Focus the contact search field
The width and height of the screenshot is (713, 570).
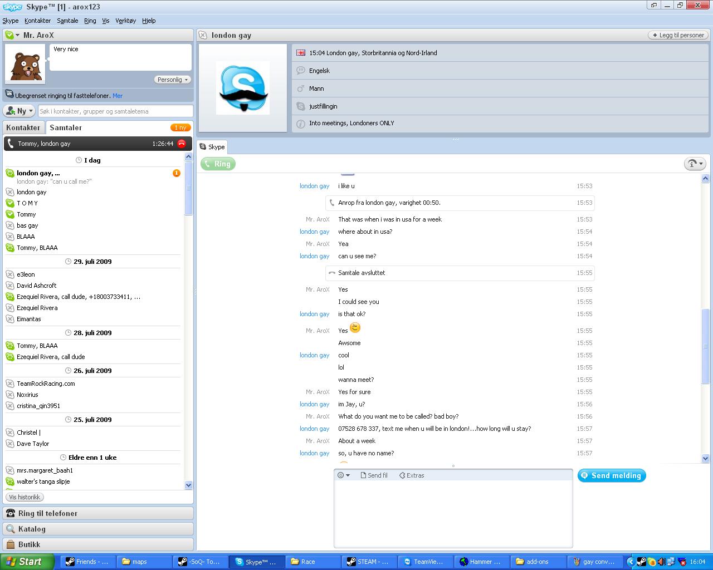click(115, 111)
